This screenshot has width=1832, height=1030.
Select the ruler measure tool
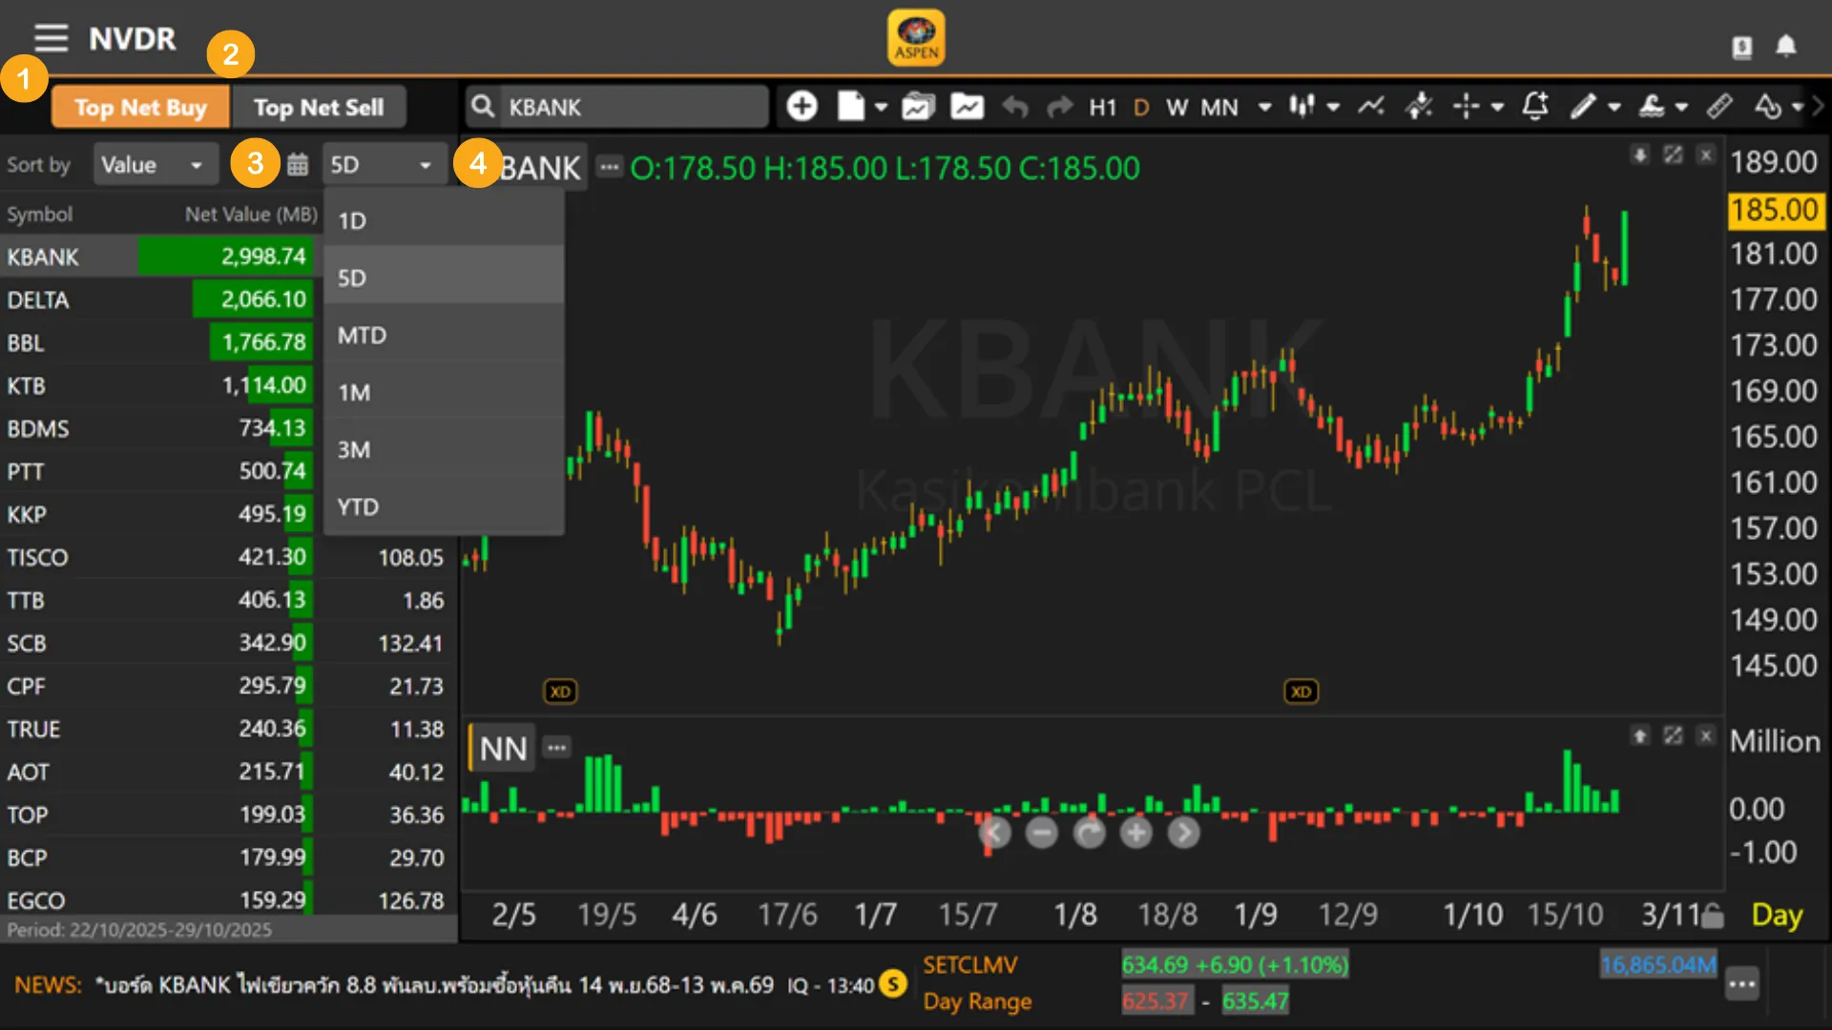[x=1719, y=106]
